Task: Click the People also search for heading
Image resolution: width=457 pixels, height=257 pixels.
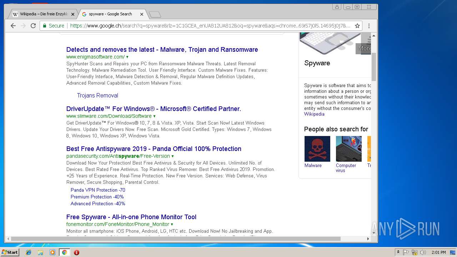Action: (x=336, y=129)
